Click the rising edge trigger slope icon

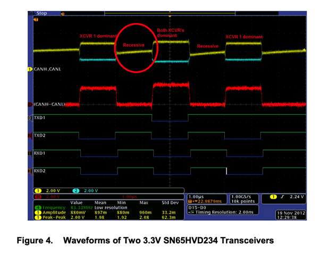(x=282, y=197)
